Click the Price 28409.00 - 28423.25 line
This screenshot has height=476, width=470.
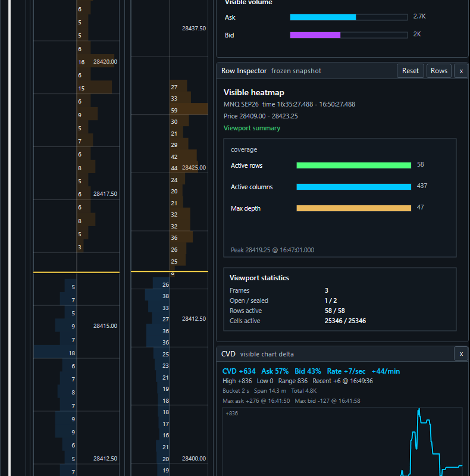pyautogui.click(x=261, y=116)
